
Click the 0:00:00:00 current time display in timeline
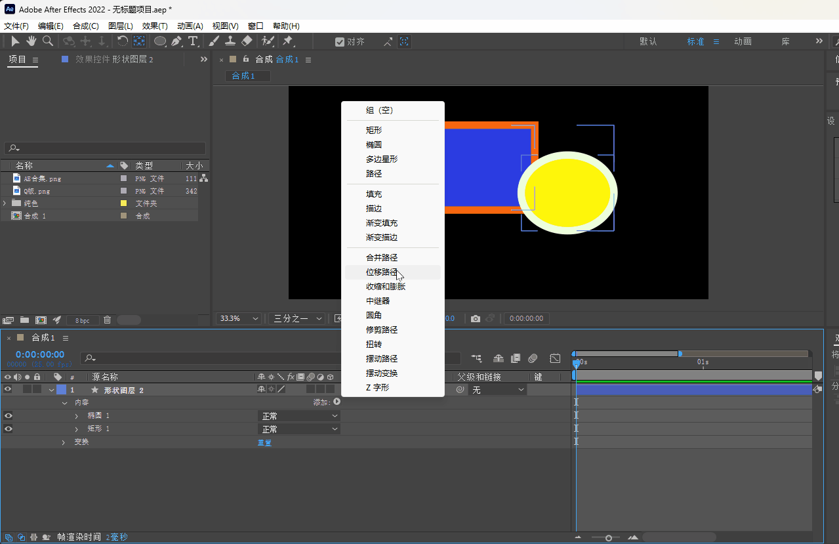pos(39,354)
